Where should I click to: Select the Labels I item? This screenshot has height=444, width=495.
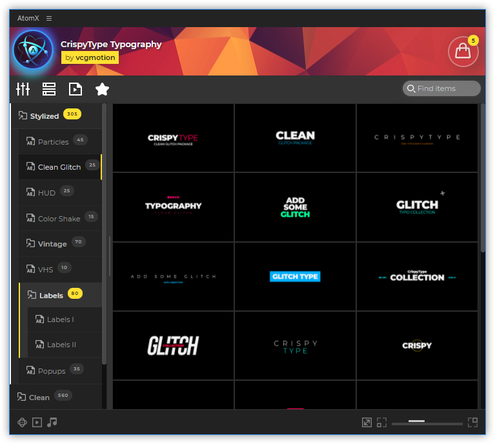[x=65, y=319]
